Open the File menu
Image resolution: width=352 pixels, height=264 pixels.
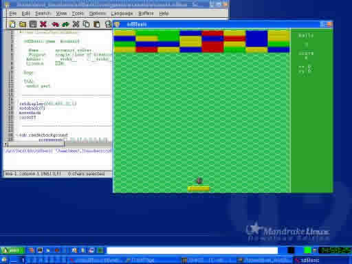pyautogui.click(x=12, y=14)
